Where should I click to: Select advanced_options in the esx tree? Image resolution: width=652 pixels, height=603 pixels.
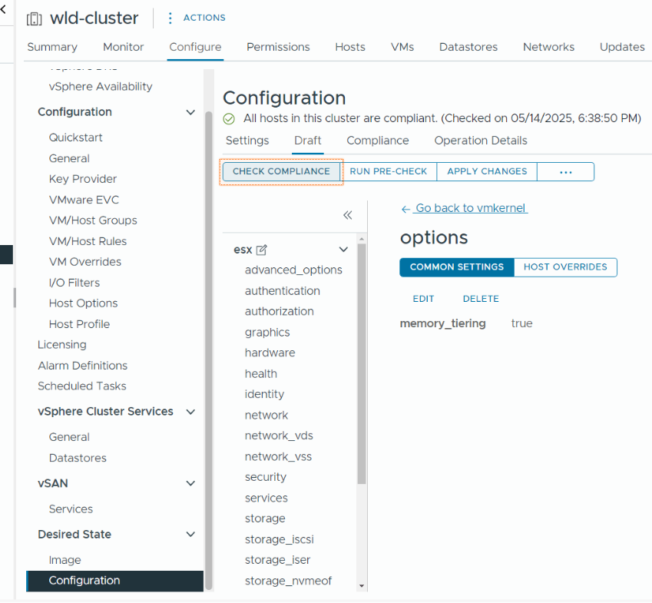293,270
